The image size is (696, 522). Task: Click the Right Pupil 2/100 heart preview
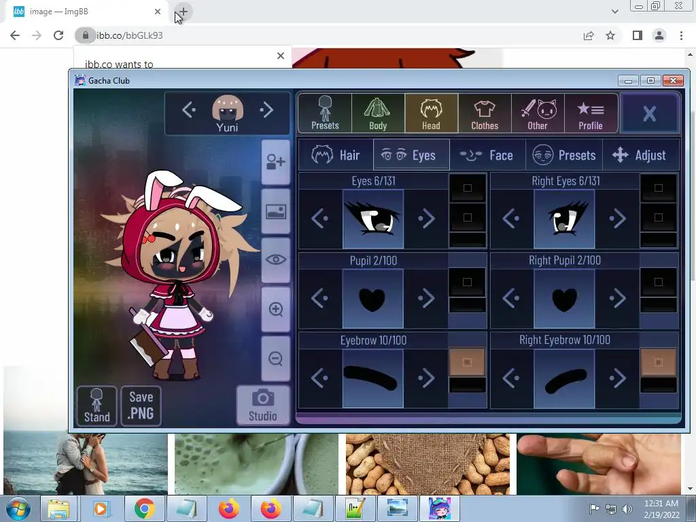[564, 299]
